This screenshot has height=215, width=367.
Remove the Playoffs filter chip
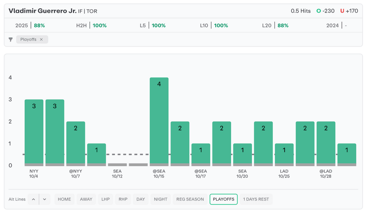(x=41, y=40)
